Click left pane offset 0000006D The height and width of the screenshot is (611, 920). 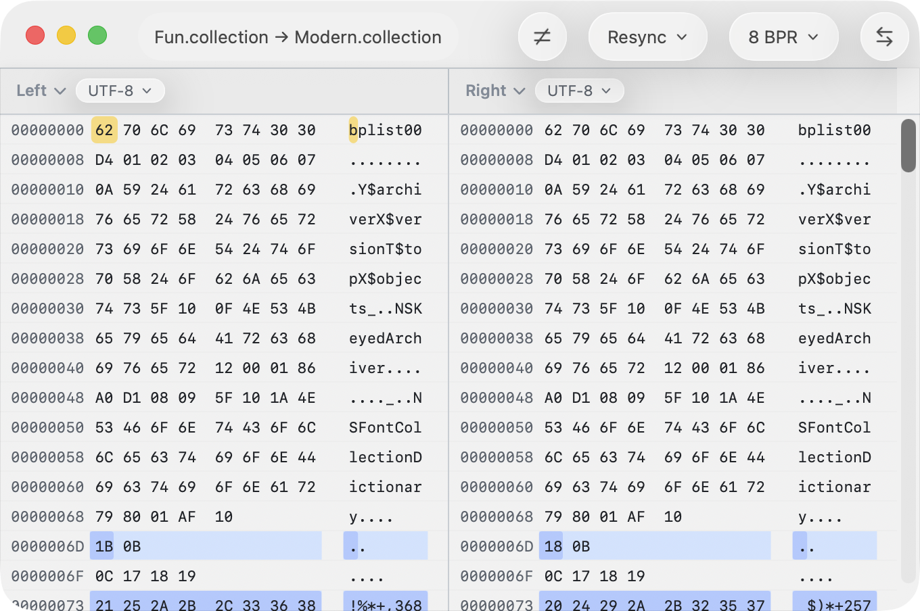[47, 546]
